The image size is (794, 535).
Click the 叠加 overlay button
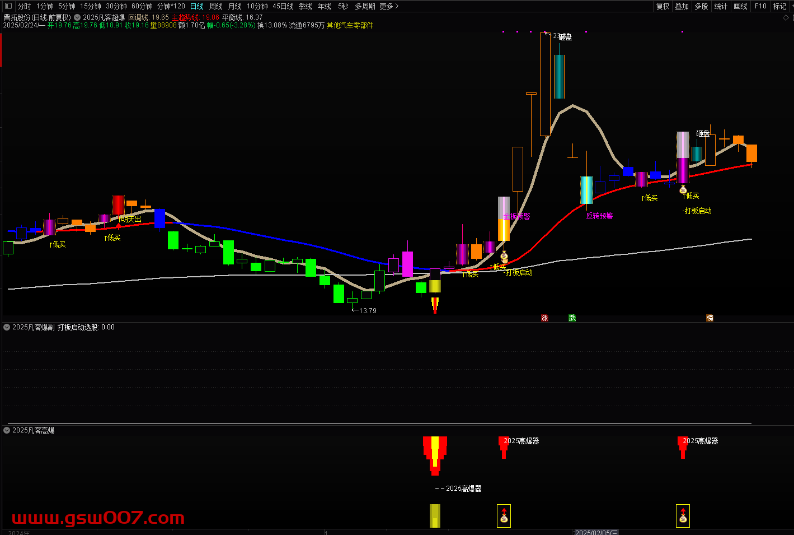tap(682, 6)
